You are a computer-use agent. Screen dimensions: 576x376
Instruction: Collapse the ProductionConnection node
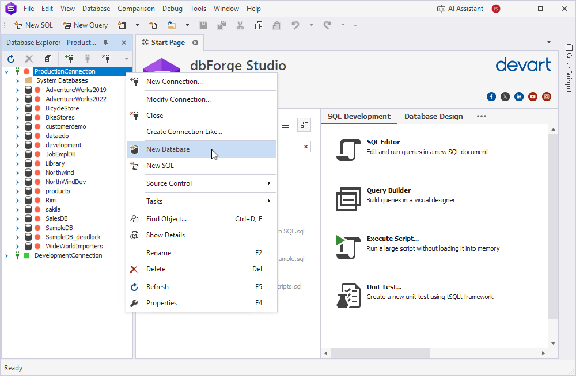point(6,71)
